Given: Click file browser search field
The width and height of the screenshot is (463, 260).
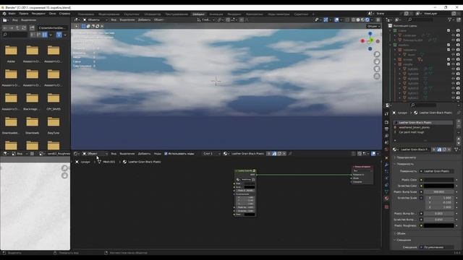Looking at the screenshot, I should pos(14,35).
